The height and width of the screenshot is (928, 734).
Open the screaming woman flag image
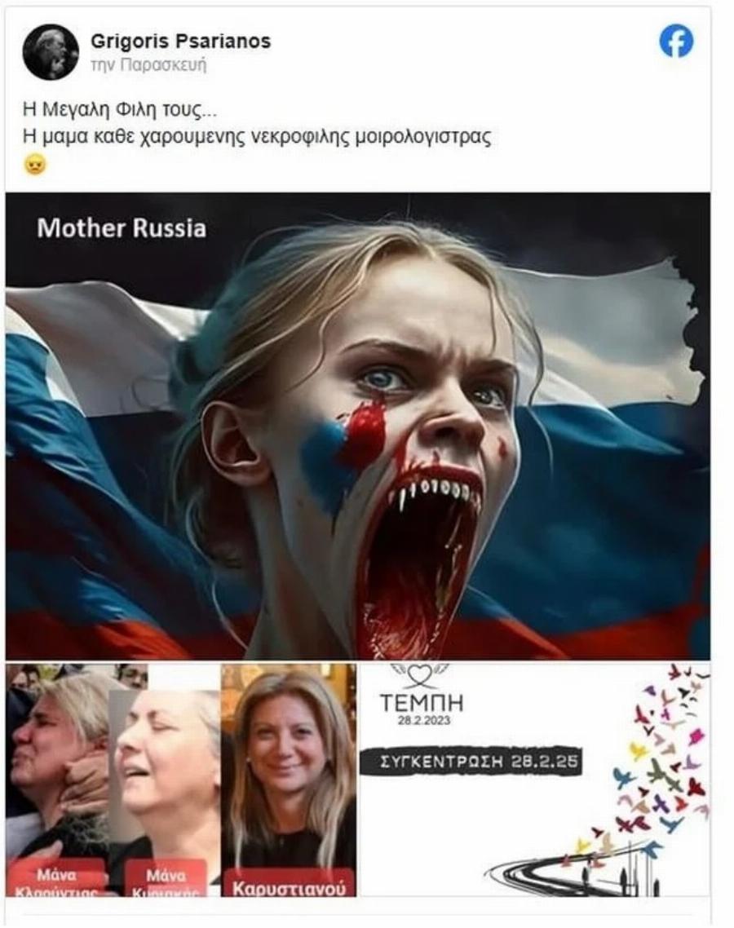(357, 426)
